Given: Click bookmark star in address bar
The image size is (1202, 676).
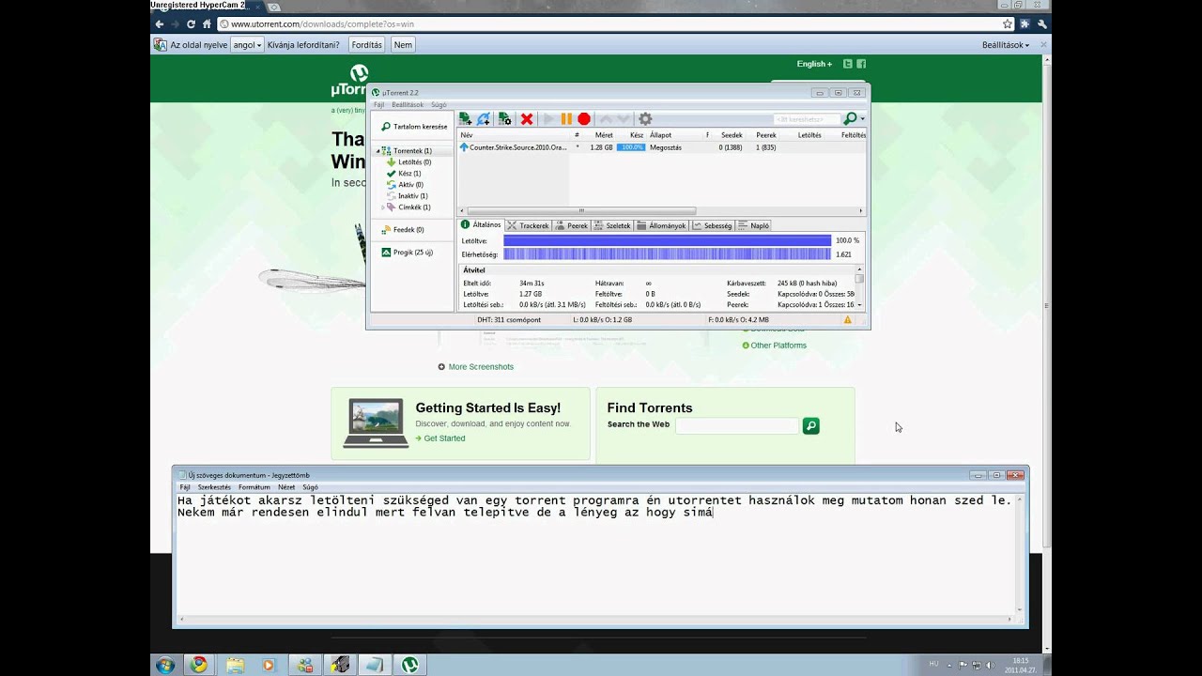Looking at the screenshot, I should click(x=1008, y=23).
